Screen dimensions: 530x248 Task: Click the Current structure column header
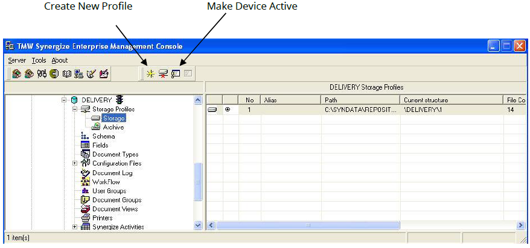(452, 100)
